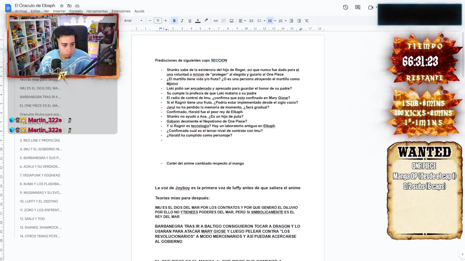This screenshot has width=465, height=261.
Task: Open the Arial font dropdown
Action: pos(133,21)
